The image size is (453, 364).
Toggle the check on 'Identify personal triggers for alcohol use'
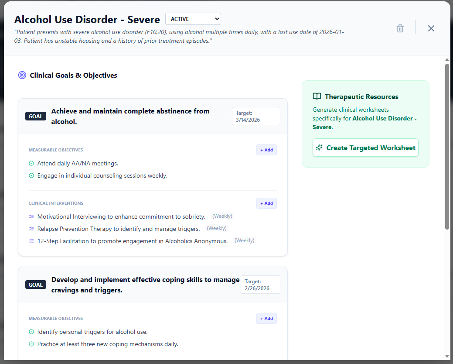click(31, 331)
